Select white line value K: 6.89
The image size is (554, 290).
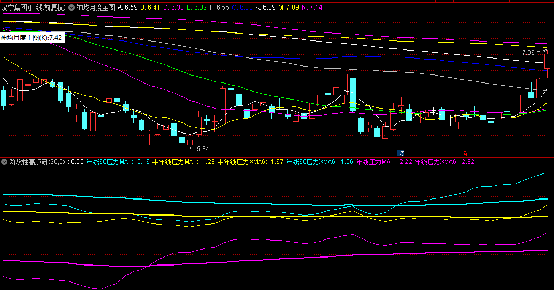click(x=266, y=7)
